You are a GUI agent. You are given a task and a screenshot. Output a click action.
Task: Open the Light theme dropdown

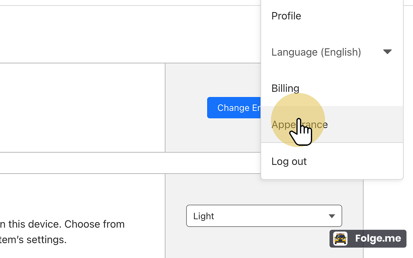(264, 216)
